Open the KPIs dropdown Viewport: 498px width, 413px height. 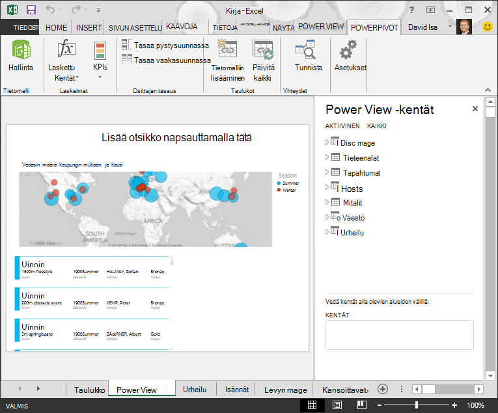(x=100, y=60)
